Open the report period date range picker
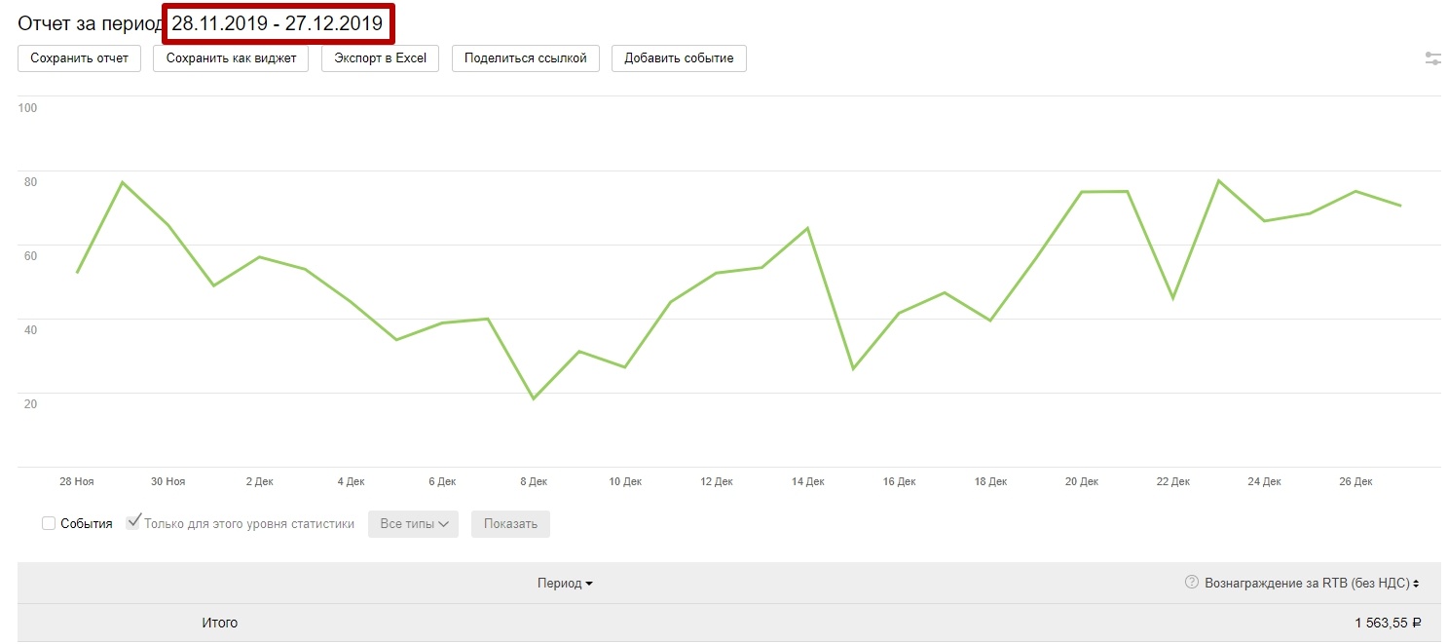The image size is (1448, 644). pyautogui.click(x=278, y=24)
